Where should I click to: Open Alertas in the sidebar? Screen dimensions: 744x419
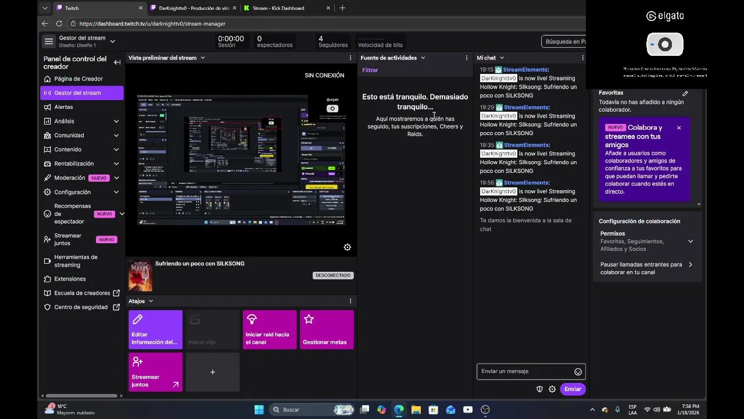coord(63,107)
